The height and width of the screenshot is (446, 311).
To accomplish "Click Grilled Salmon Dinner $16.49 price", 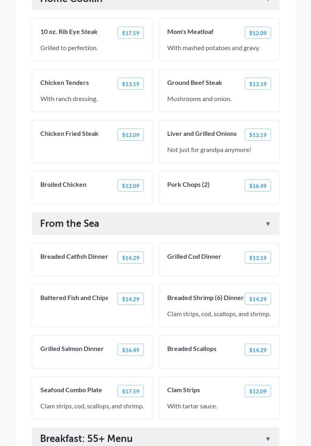I will click(130, 350).
